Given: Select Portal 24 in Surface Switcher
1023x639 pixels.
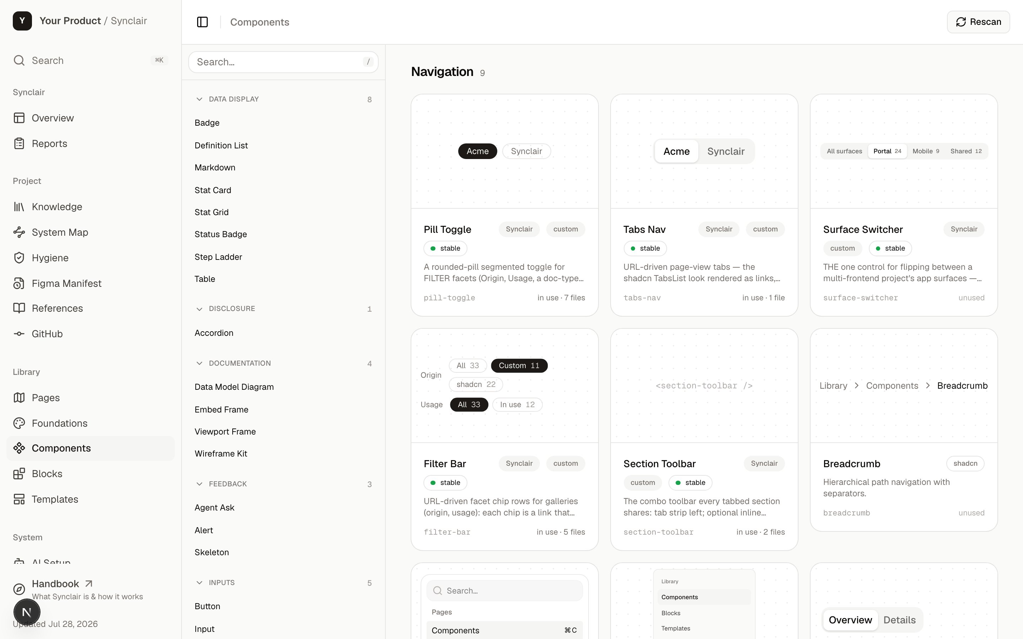Looking at the screenshot, I should click(887, 151).
